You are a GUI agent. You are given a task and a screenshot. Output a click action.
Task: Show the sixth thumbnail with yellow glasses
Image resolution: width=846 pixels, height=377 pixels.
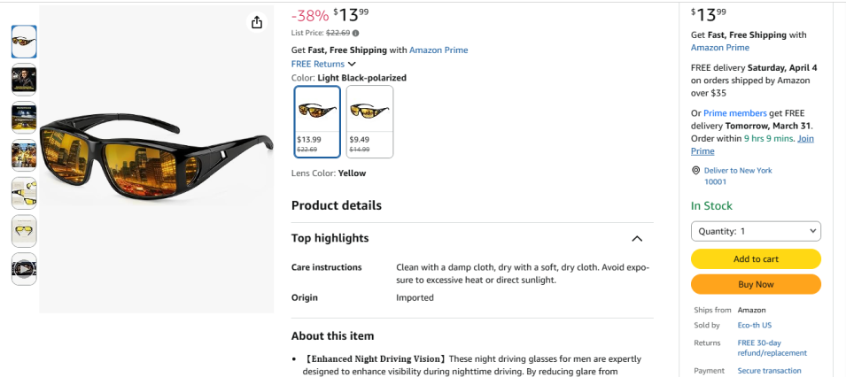(x=24, y=230)
